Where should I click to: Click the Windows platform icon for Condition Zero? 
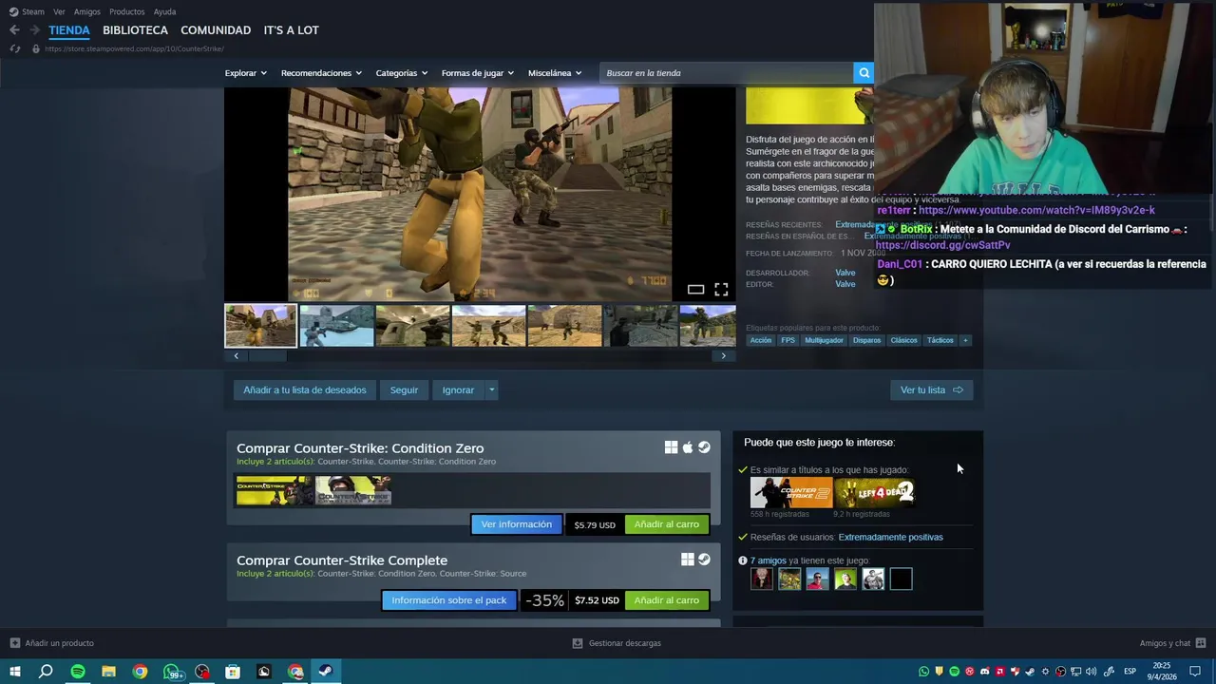click(671, 447)
